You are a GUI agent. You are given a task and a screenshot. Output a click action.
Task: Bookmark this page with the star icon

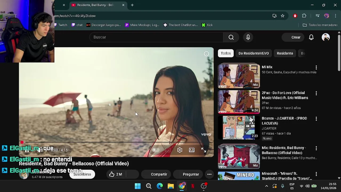click(x=282, y=16)
